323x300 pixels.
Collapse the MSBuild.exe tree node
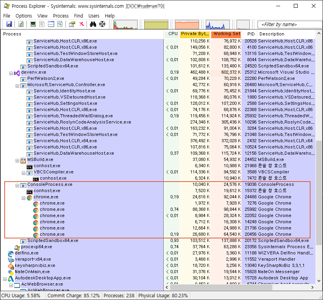[x=18, y=161]
